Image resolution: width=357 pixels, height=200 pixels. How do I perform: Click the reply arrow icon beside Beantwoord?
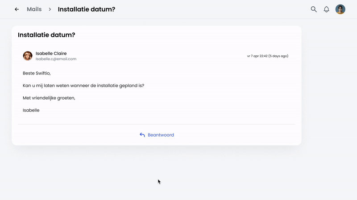(x=142, y=135)
